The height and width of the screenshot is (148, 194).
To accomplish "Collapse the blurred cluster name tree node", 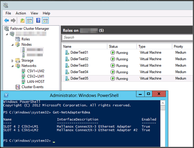I will (x=7, y=34).
